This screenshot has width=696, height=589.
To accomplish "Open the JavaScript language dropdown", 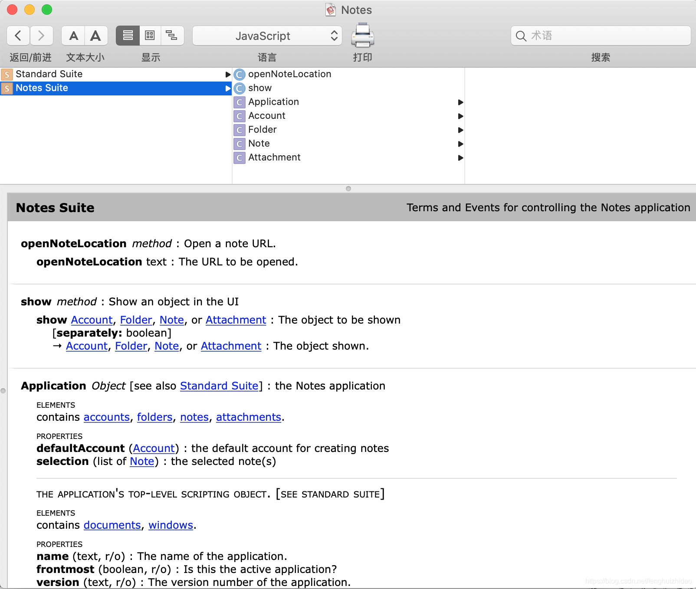I will (x=267, y=36).
